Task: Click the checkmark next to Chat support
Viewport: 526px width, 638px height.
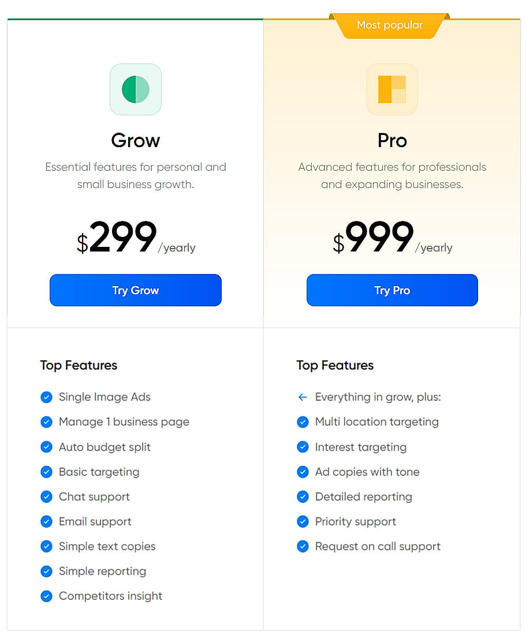Action: click(47, 497)
